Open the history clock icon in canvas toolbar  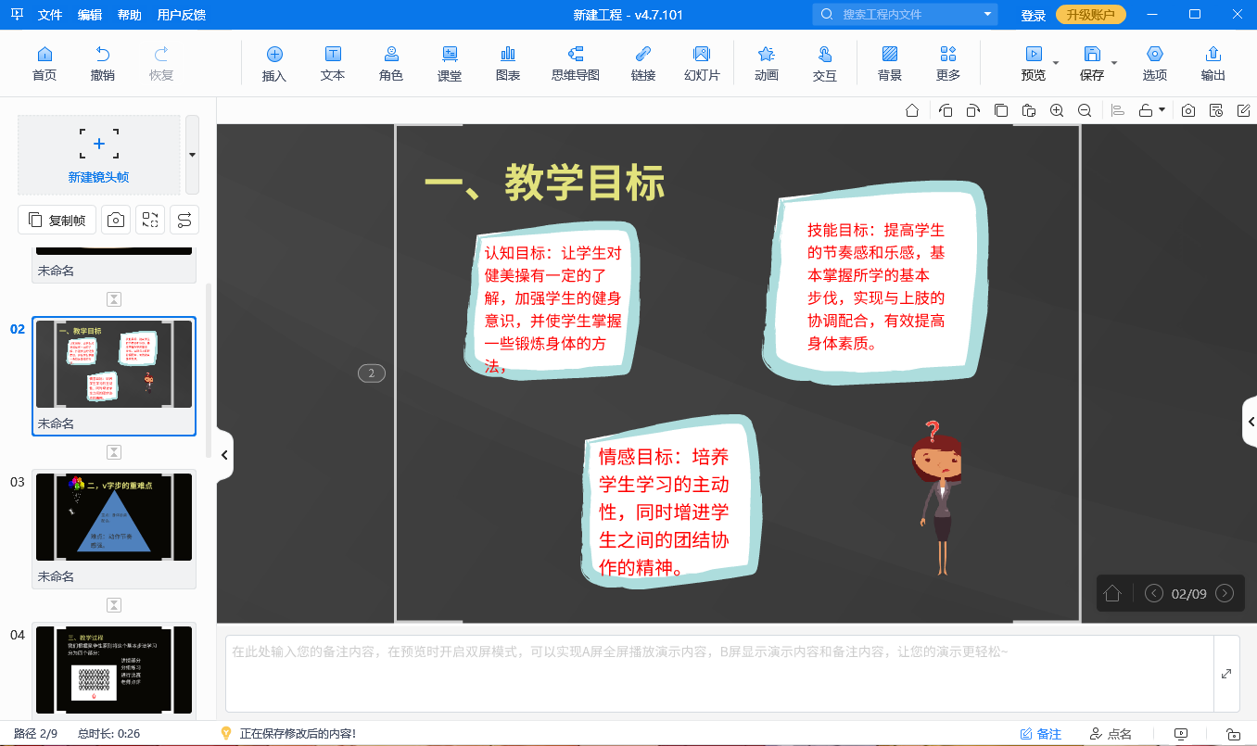pos(1216,110)
